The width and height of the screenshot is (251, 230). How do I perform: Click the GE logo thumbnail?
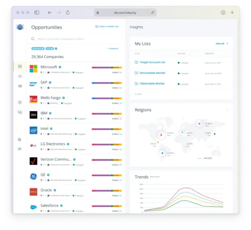coord(34,176)
